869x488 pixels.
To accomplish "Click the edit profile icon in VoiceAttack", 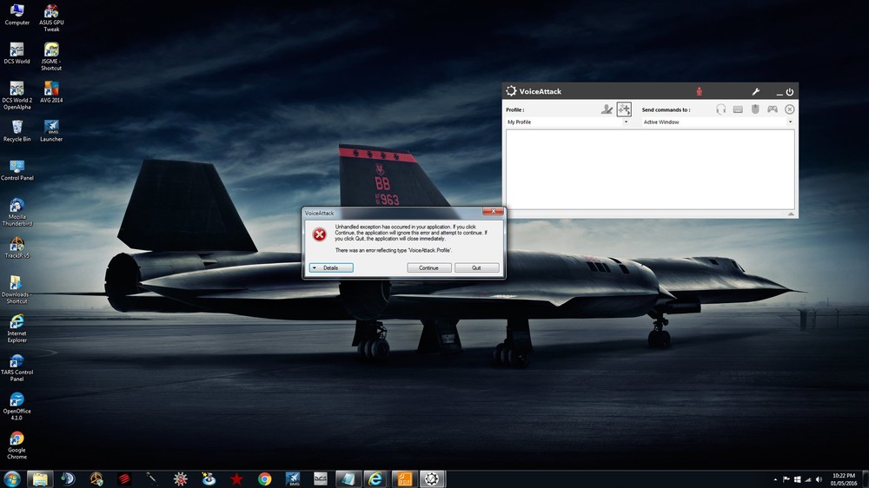I will [x=607, y=109].
